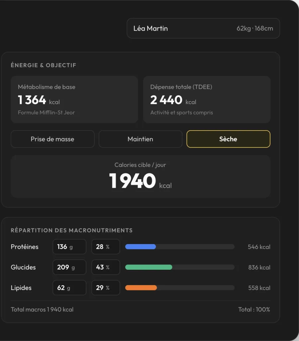Edit the Glucides percentage field (43 %)
The height and width of the screenshot is (341, 299).
click(106, 267)
